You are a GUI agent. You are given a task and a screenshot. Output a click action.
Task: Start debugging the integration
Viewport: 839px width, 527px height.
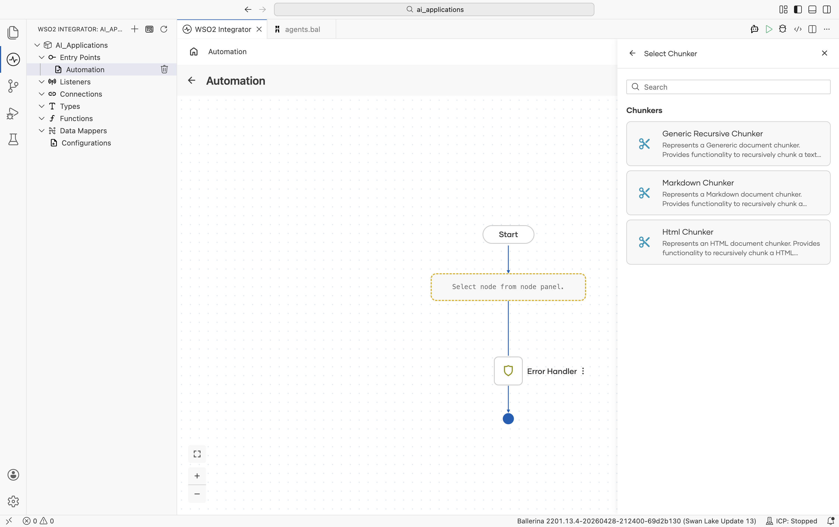[783, 29]
